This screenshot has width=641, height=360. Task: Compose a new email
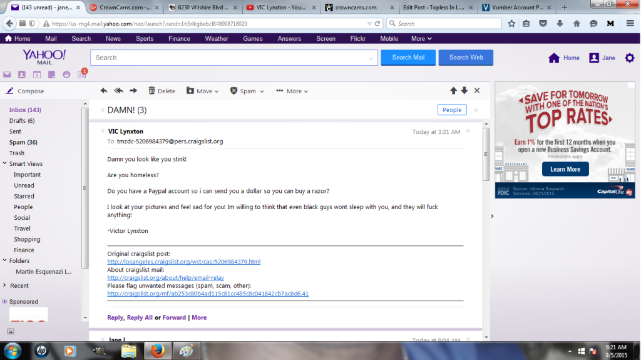[25, 91]
